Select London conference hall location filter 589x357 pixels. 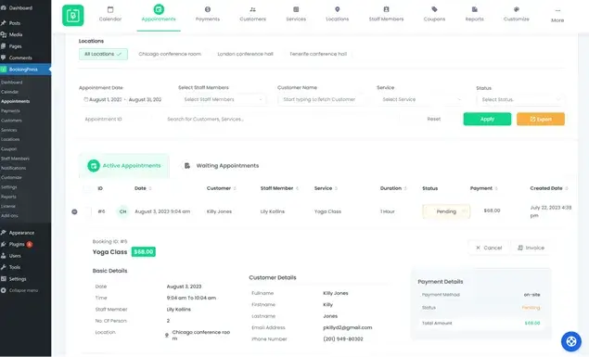point(245,54)
